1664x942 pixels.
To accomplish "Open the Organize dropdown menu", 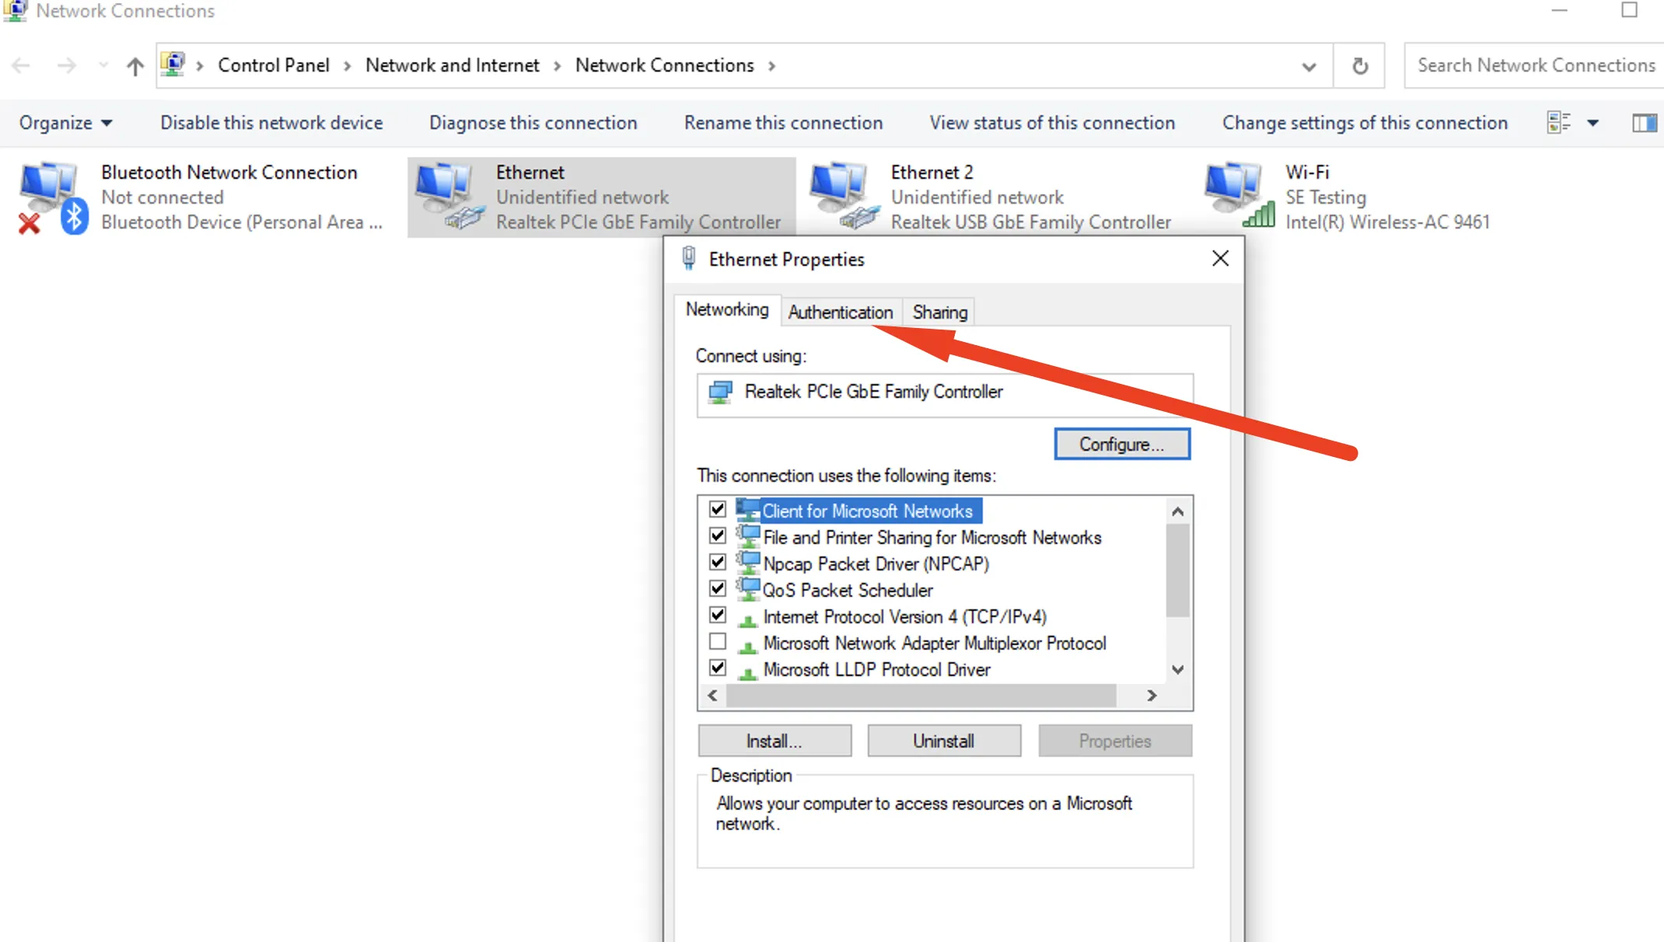I will pos(65,123).
